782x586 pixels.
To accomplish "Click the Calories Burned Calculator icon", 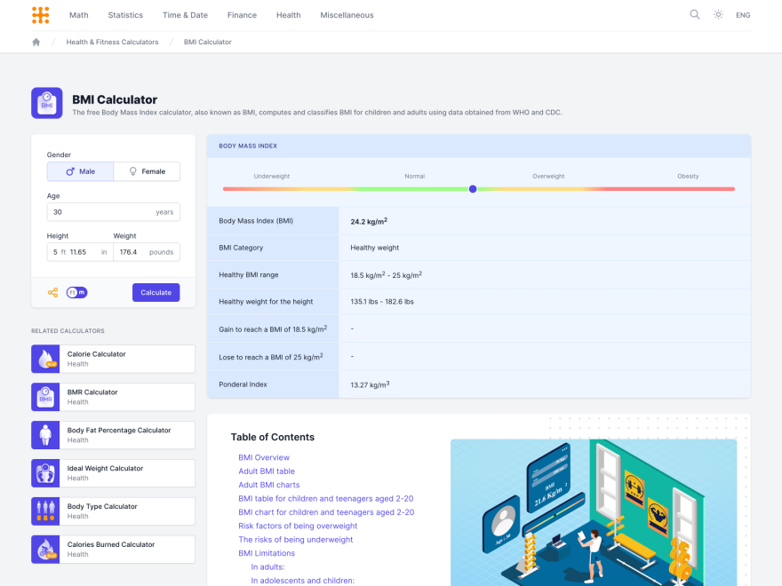I will (45, 550).
